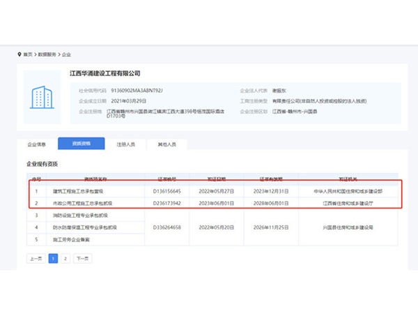Open 企业 breadcrumb link
This screenshot has height=314, width=418.
click(x=66, y=54)
